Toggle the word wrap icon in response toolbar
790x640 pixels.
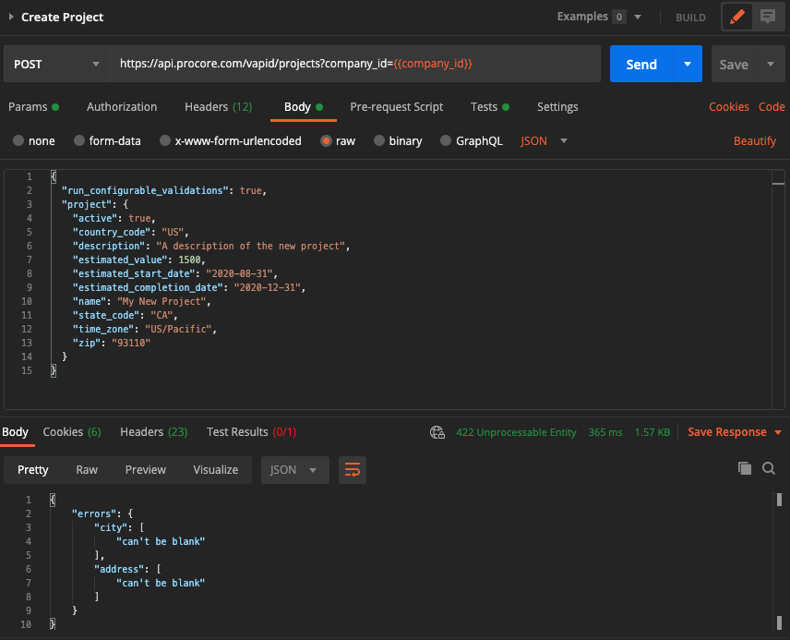[x=353, y=470]
